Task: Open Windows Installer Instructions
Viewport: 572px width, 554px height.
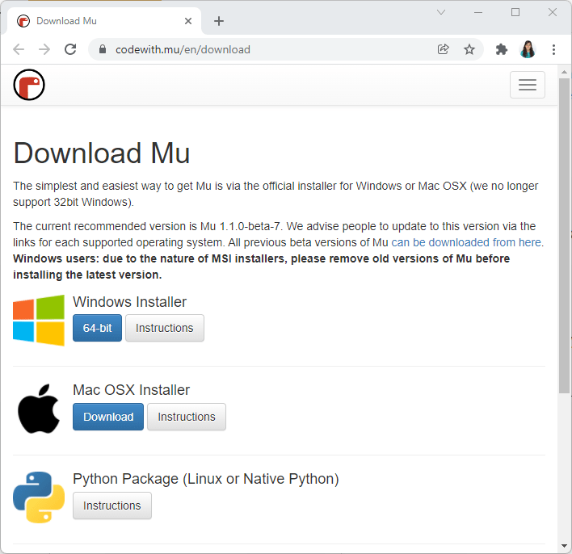Action: point(165,328)
